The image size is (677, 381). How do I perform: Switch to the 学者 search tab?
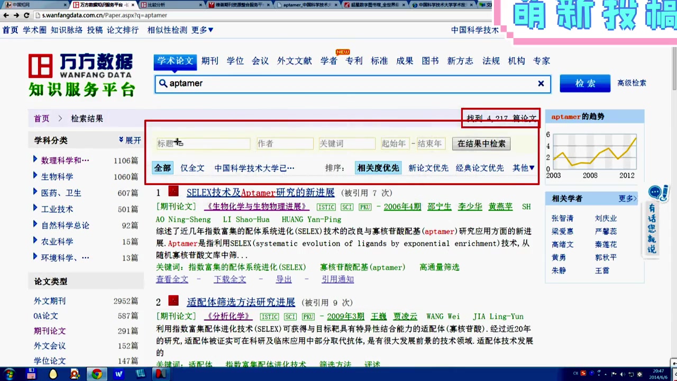point(329,61)
